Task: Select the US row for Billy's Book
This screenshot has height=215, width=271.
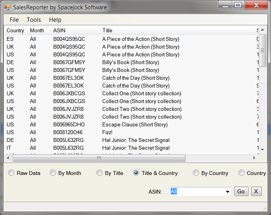Action: [x=131, y=70]
